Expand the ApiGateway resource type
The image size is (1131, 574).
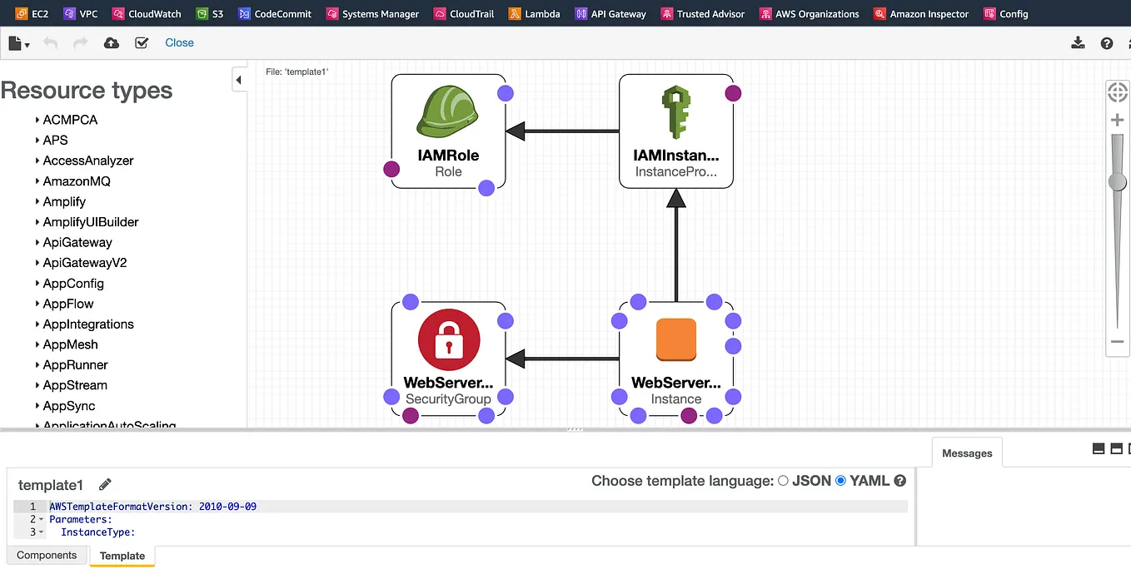coord(76,242)
